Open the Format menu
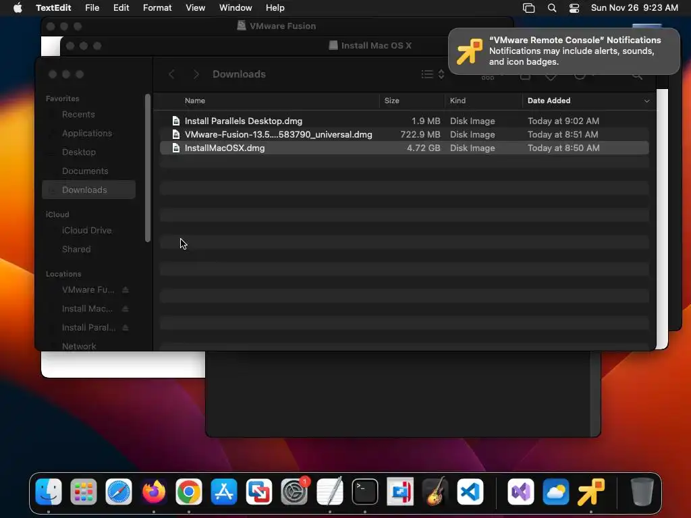 (x=157, y=8)
